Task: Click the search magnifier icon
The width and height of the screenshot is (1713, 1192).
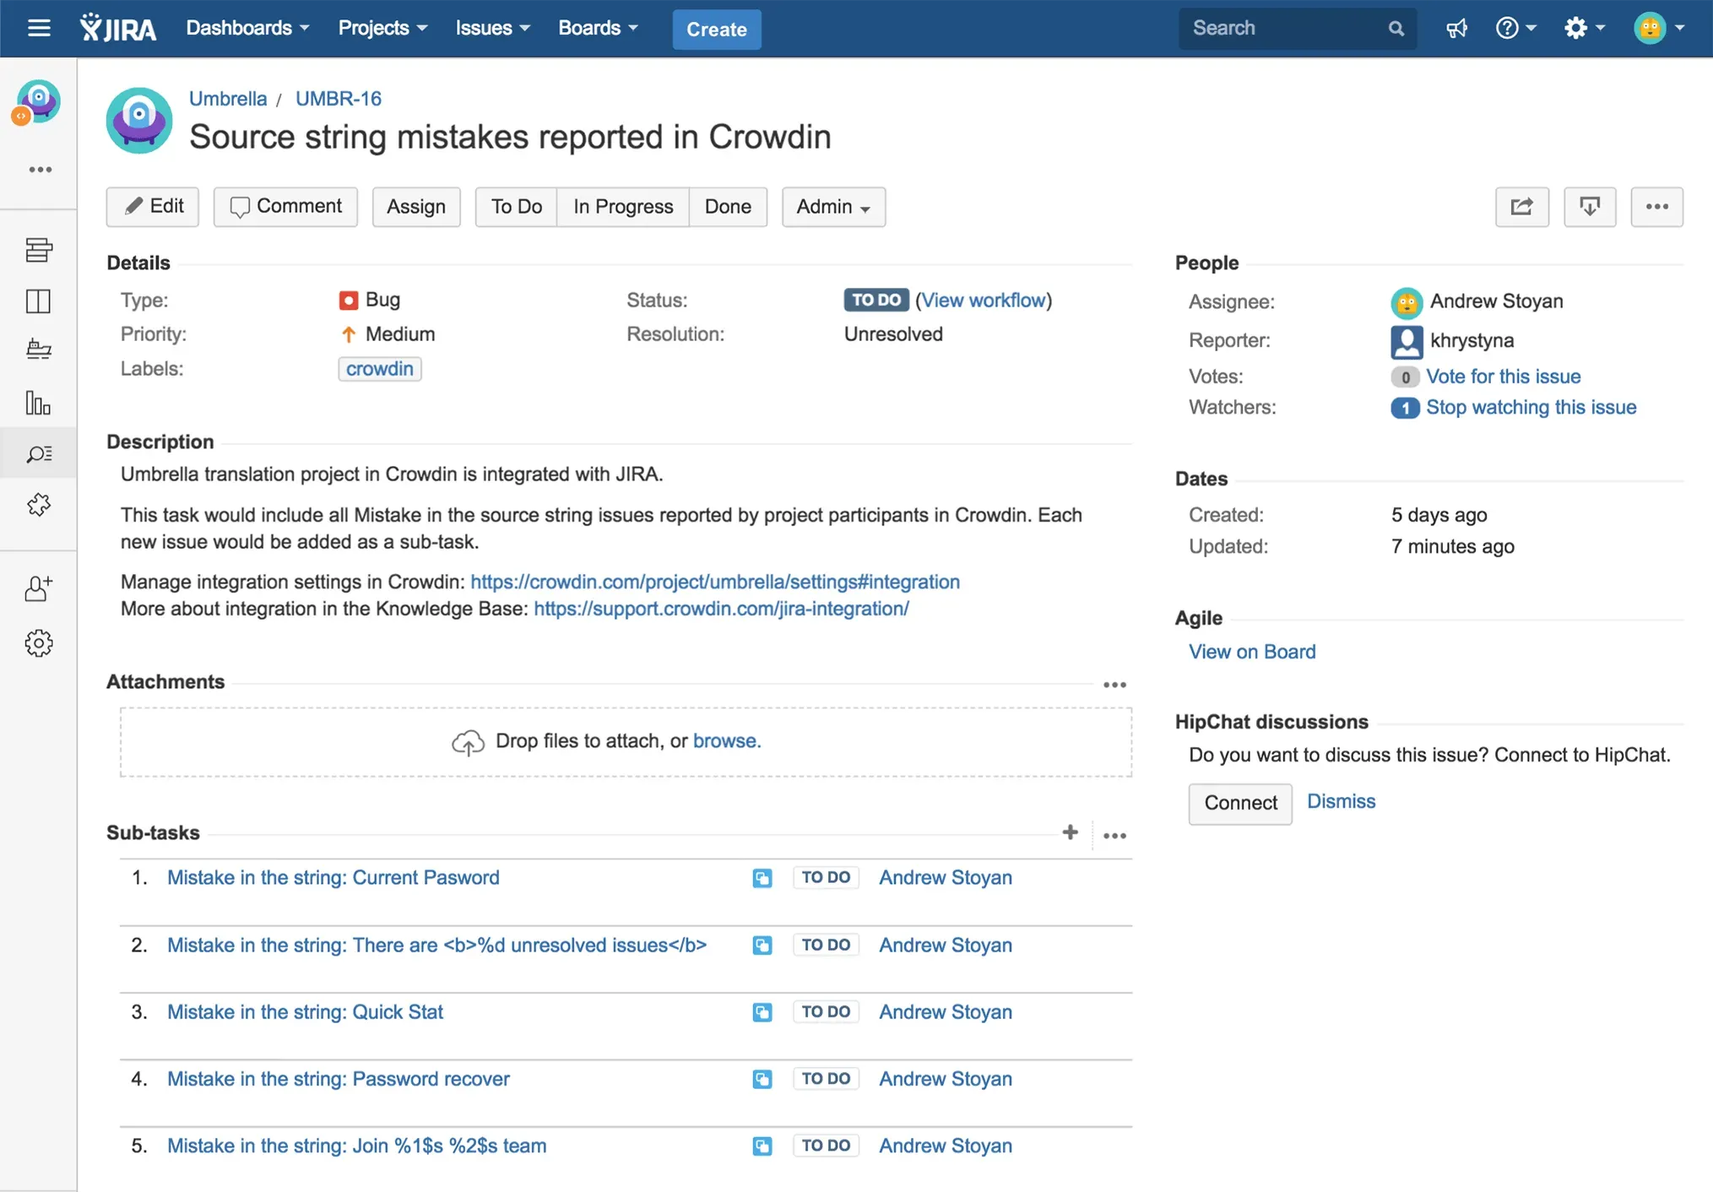Action: click(1396, 29)
